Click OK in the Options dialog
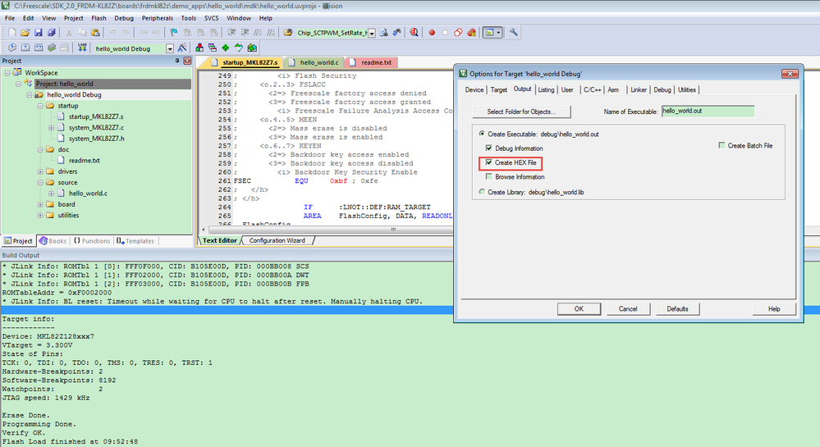This screenshot has width=820, height=447. point(579,309)
